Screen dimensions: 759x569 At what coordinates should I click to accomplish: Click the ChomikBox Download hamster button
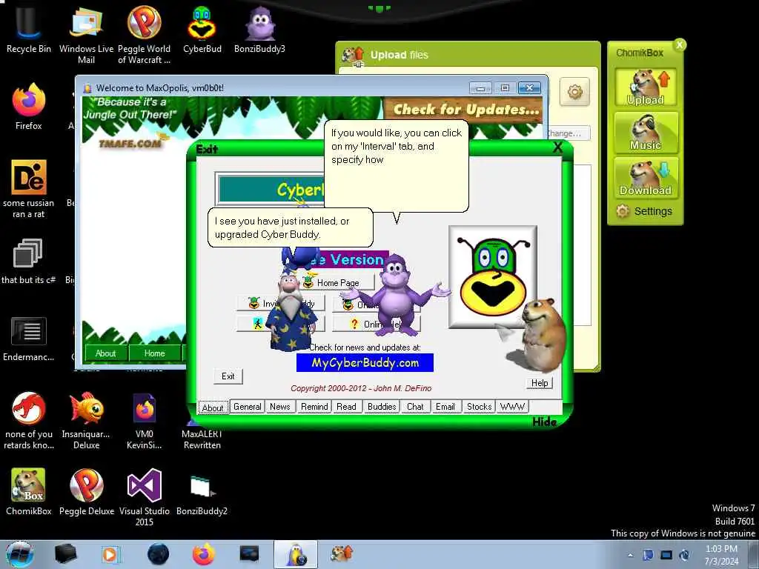click(x=646, y=178)
